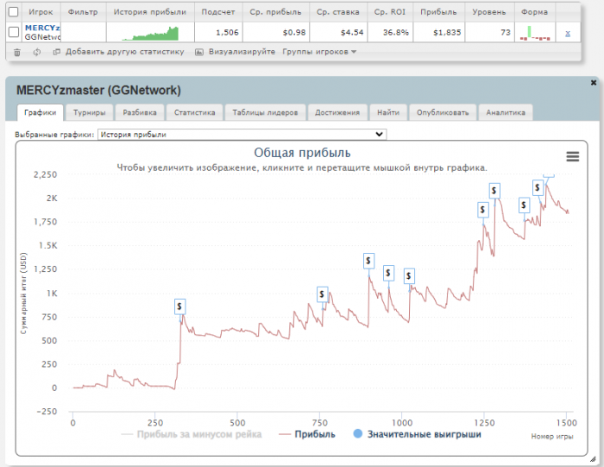Viewport: 604px width, 467px height.
Task: Switch to Опубликовать tab
Action: click(443, 112)
